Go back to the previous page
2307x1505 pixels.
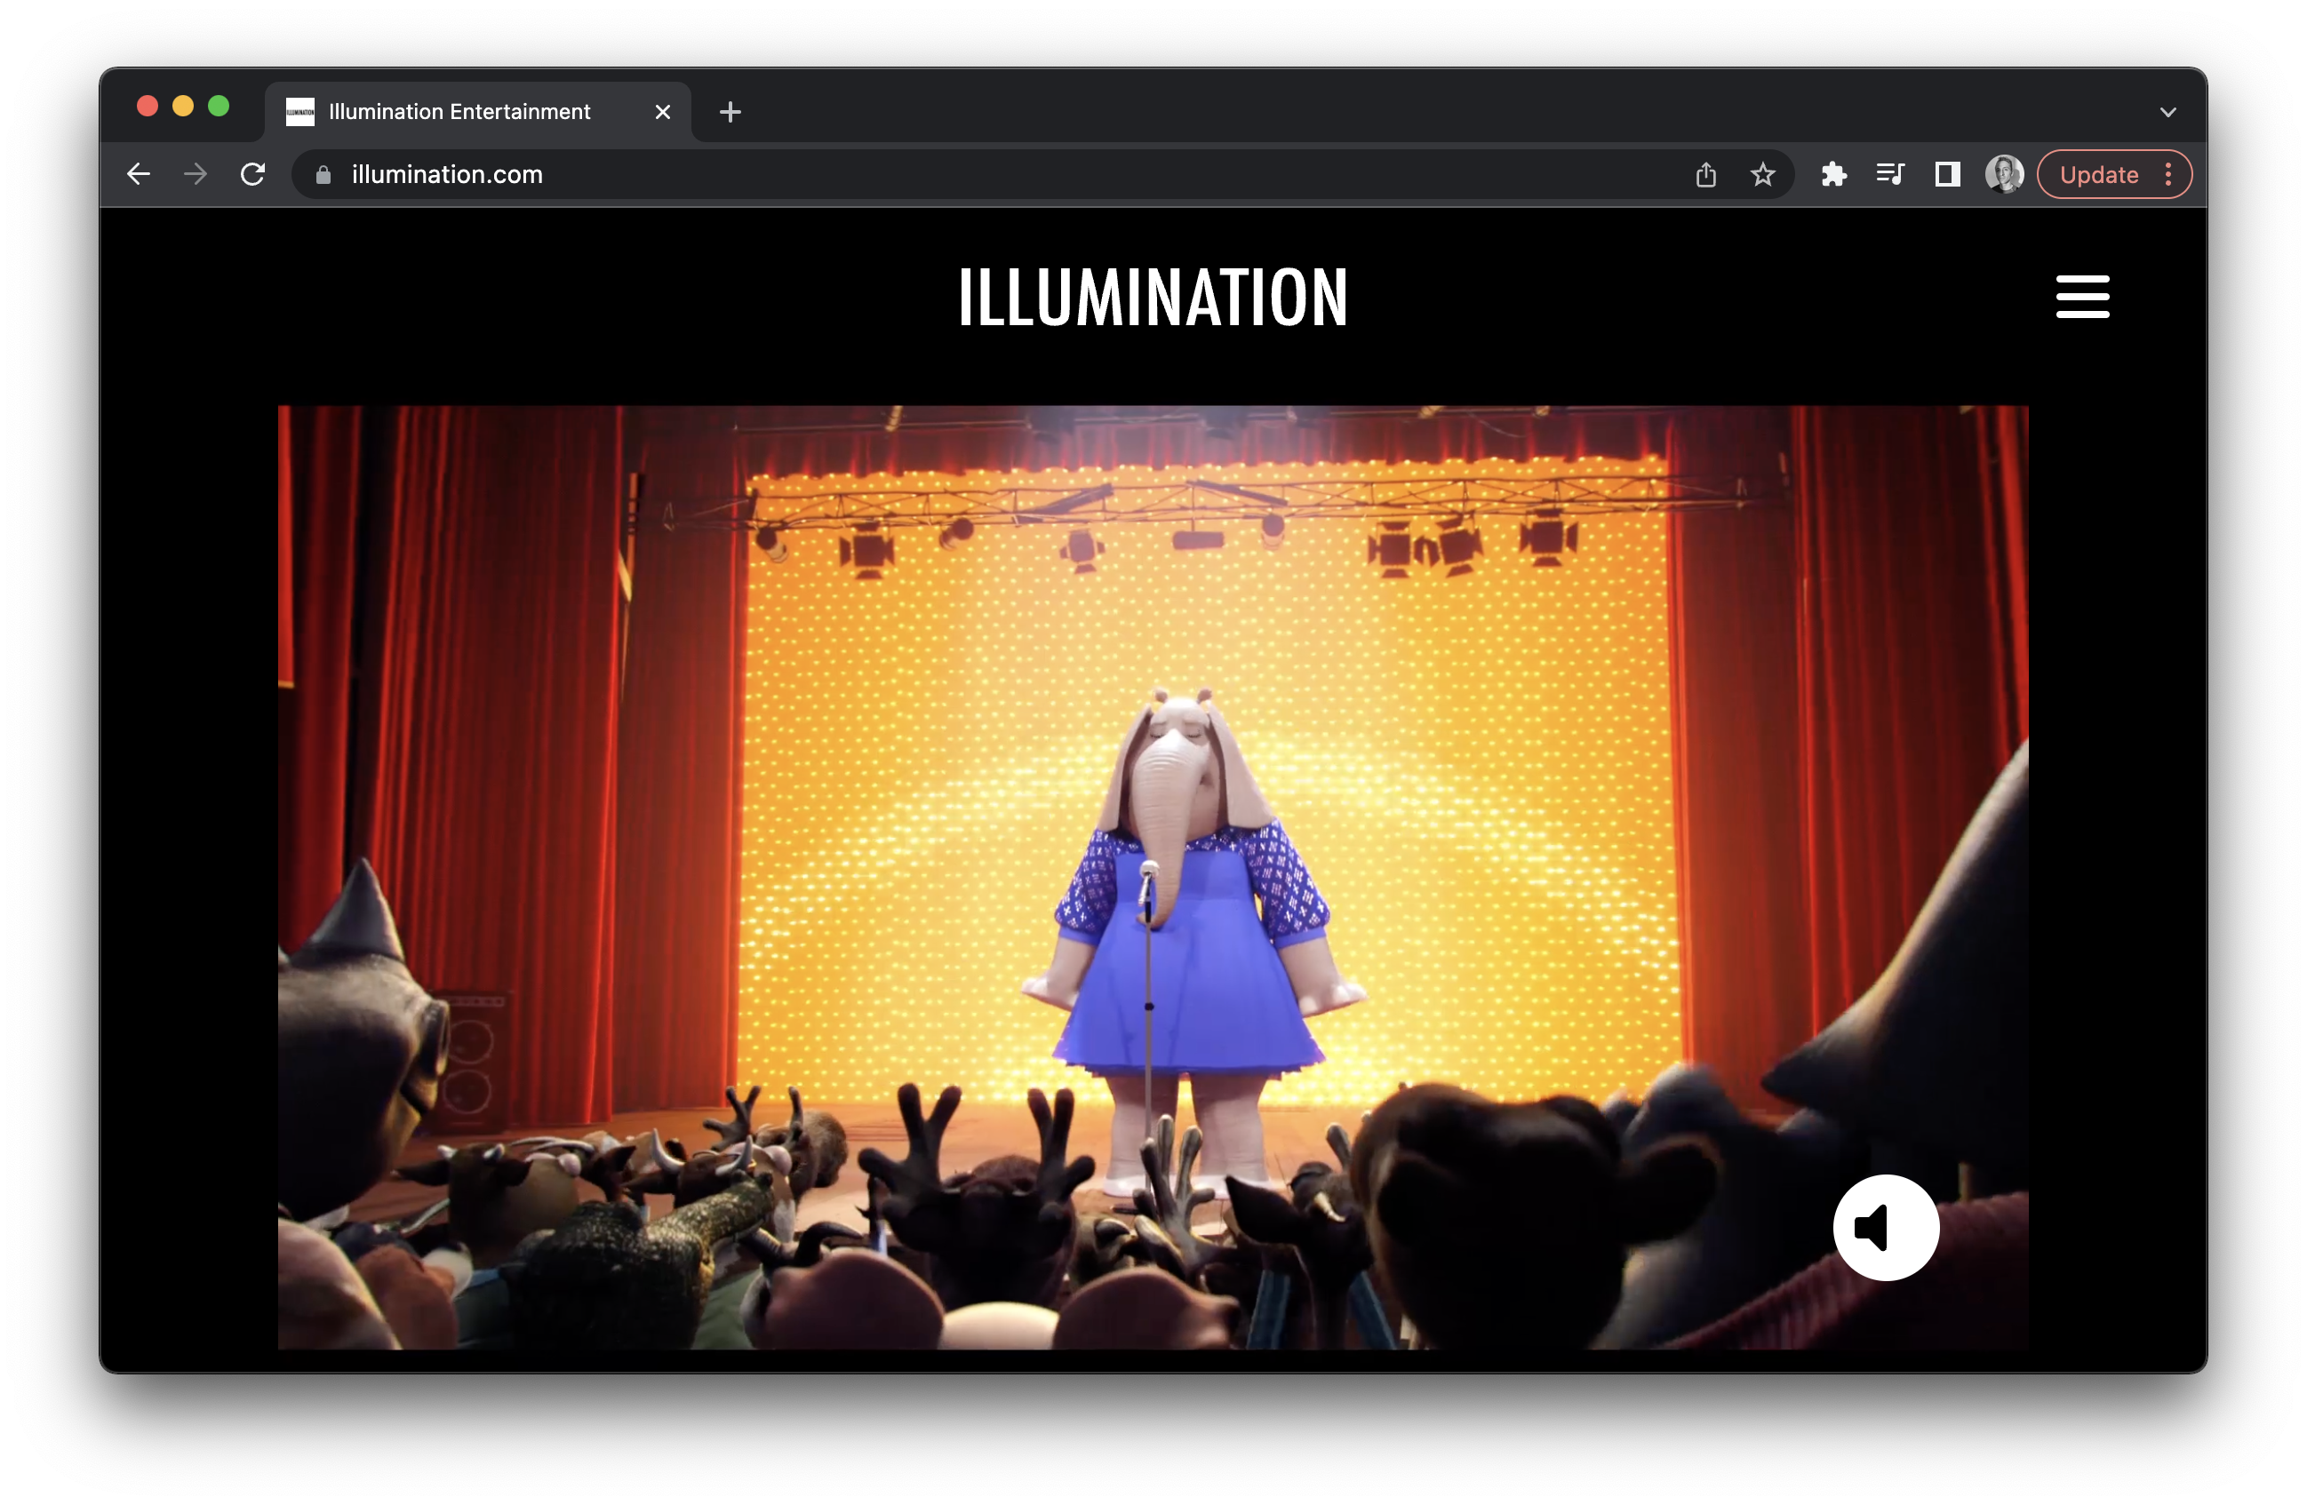point(139,174)
